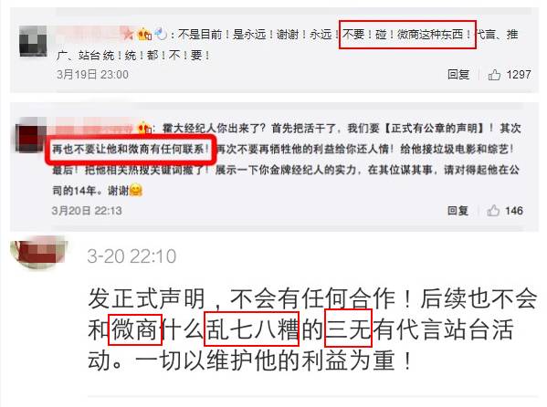Open the avatar beside the 3-20 22:10 comment
Screen dimensions: 547x407
click(x=37, y=251)
